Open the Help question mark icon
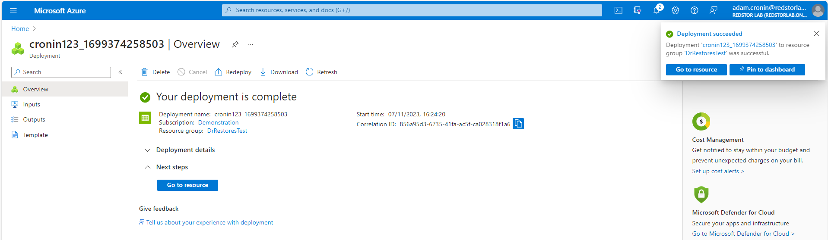The height and width of the screenshot is (240, 828). (x=695, y=10)
